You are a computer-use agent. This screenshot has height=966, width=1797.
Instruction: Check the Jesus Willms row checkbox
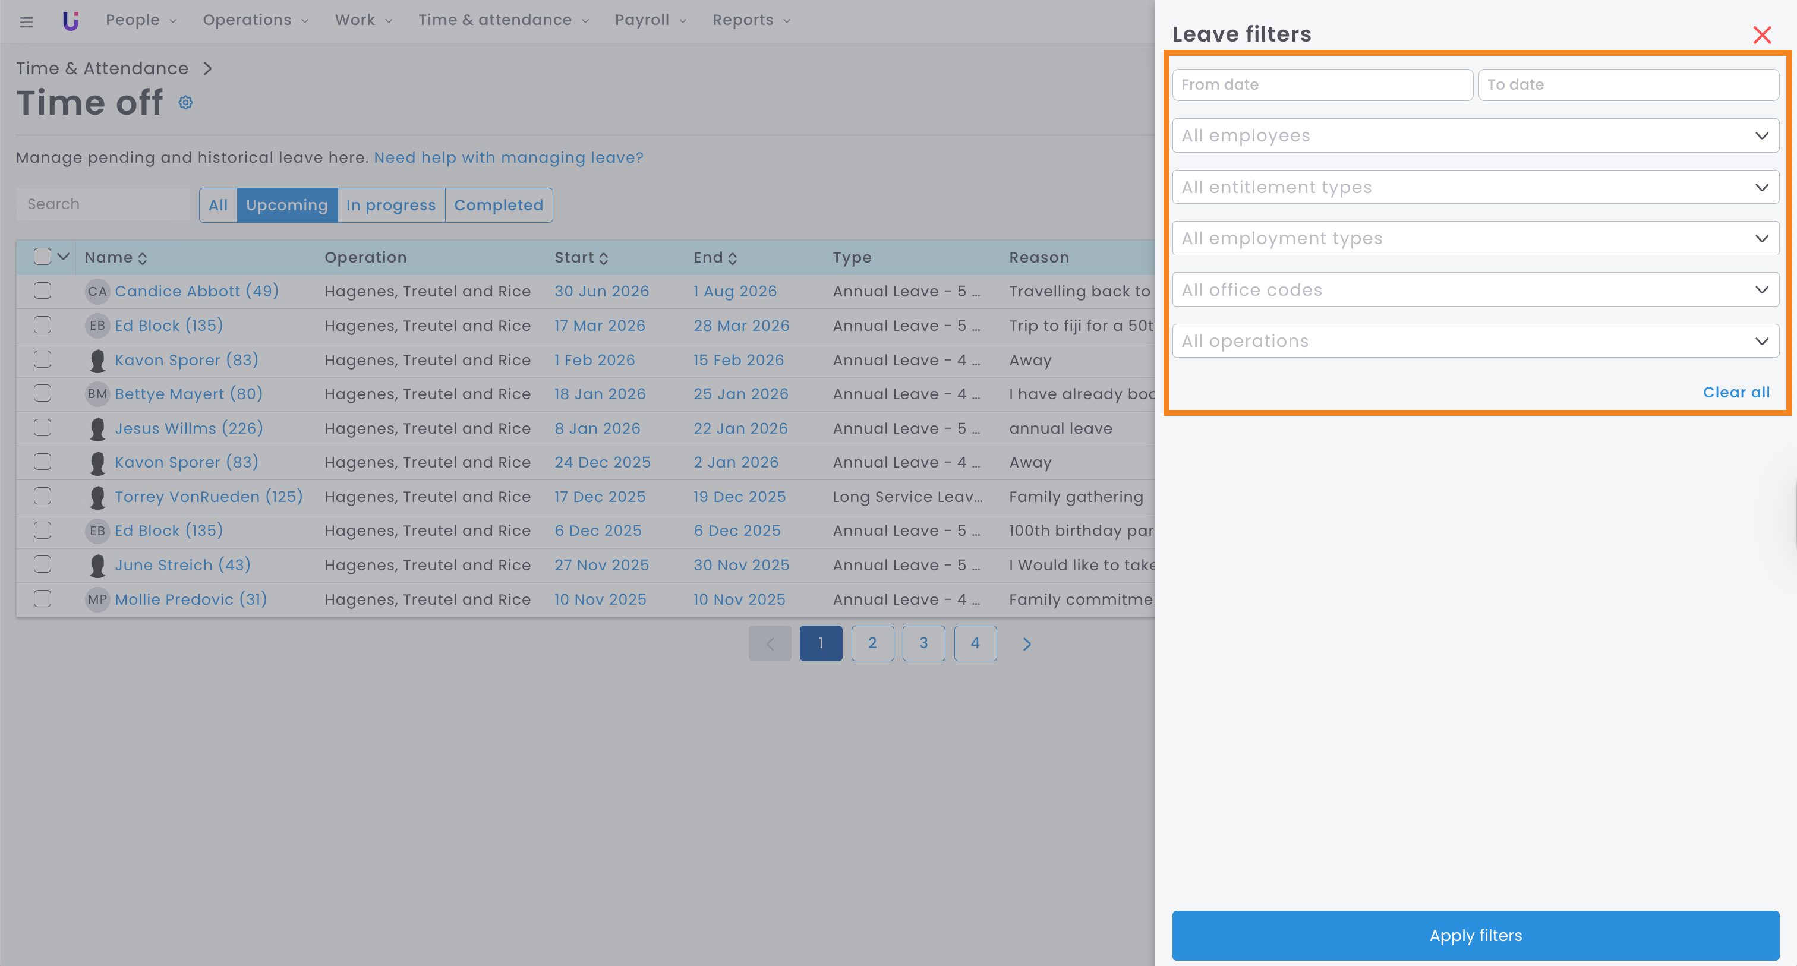point(43,428)
